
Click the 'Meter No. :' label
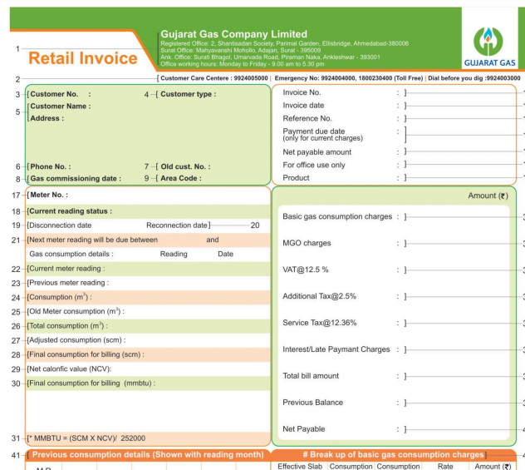coord(49,195)
